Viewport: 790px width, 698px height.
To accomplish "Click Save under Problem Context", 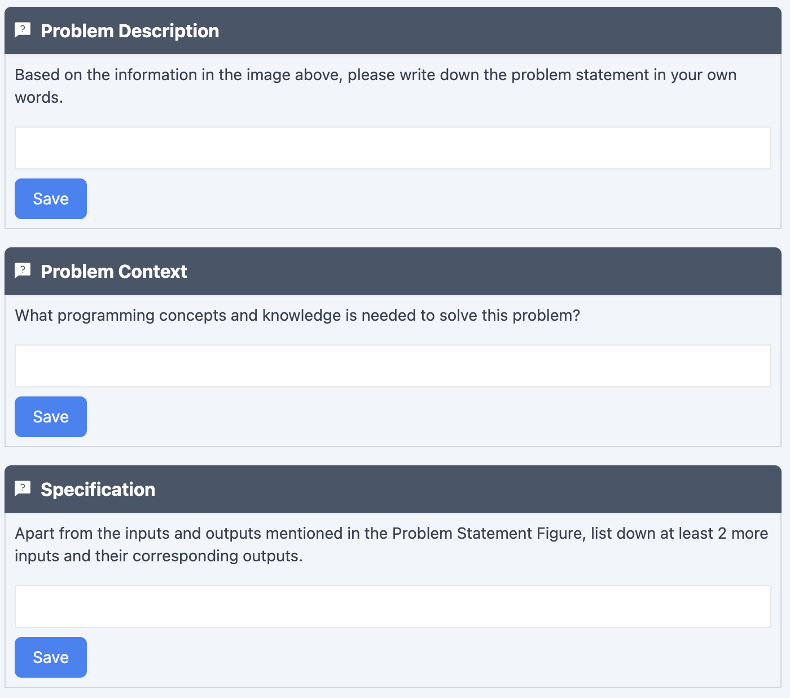I will (x=50, y=416).
